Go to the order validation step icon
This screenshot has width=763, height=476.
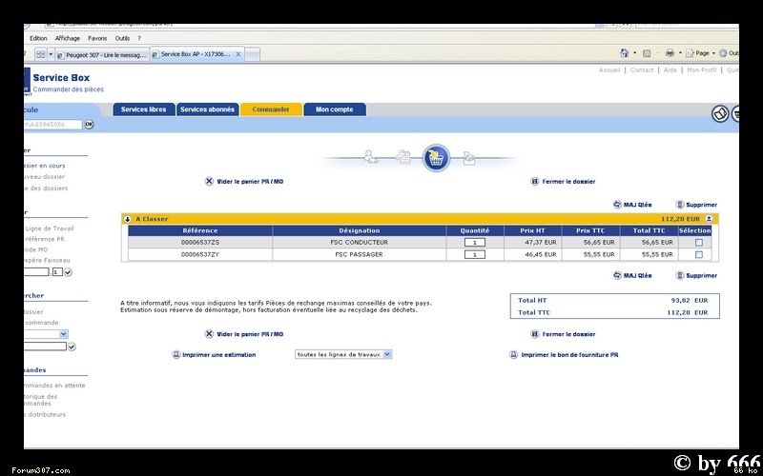click(x=468, y=158)
